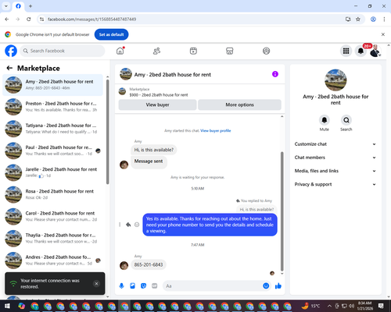
Task: Click the browser address bar URL
Action: (91, 19)
